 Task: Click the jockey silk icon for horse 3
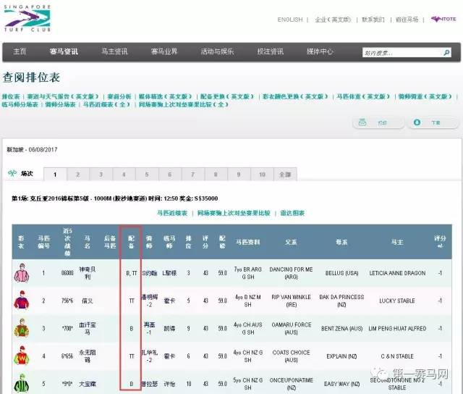click(22, 328)
